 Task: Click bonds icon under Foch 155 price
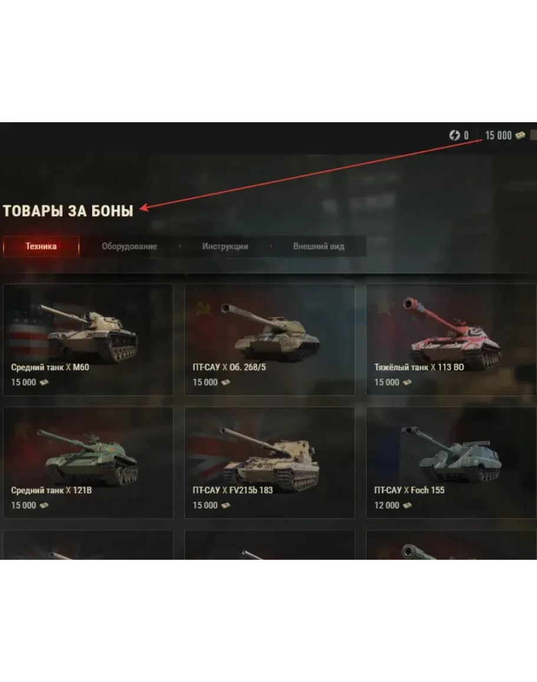pos(407,505)
